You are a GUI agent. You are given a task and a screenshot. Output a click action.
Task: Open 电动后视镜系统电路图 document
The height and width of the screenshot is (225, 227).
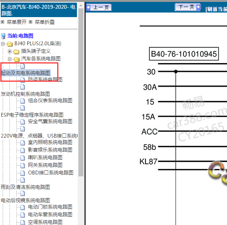coord(25,200)
